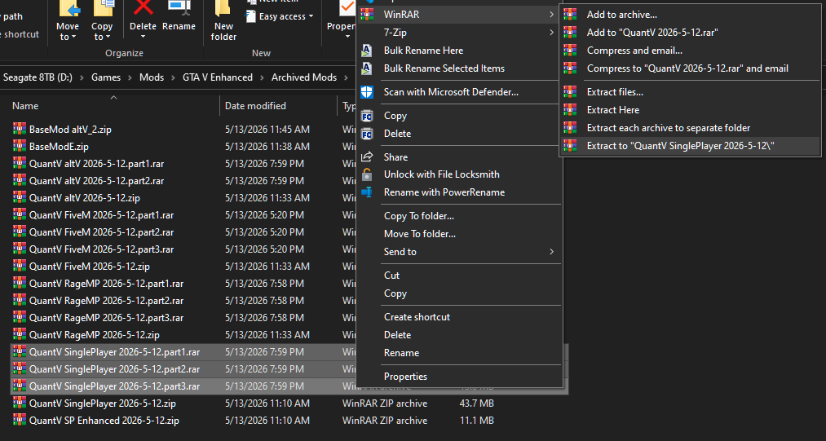Select QuantV FiveM 2026-5-12.part2.rar file

point(101,232)
